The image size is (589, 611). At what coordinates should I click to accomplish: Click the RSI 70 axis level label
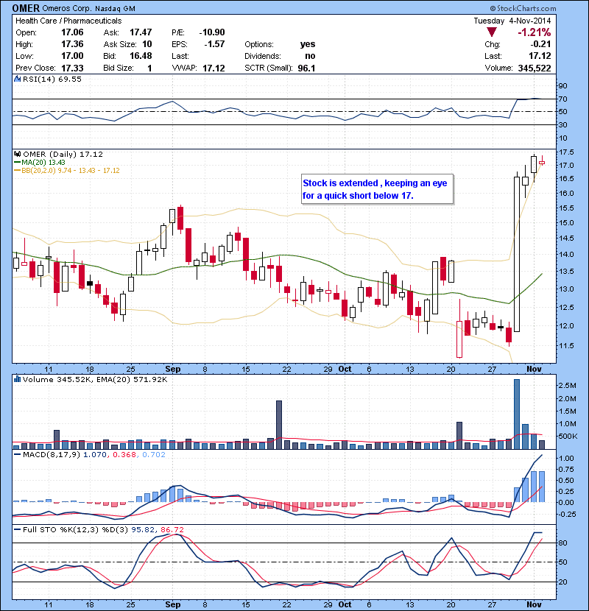point(562,99)
